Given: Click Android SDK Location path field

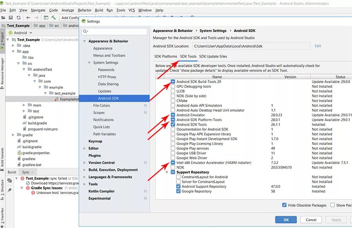Looking at the screenshot, I should pyautogui.click(x=251, y=46).
